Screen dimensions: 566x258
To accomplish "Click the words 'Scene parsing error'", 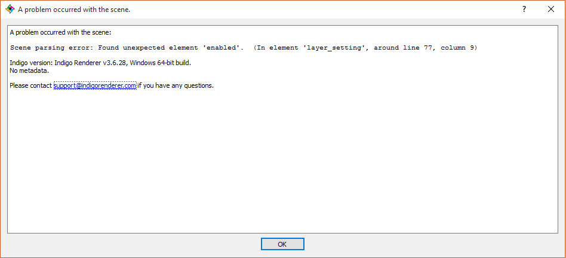I will pos(50,48).
